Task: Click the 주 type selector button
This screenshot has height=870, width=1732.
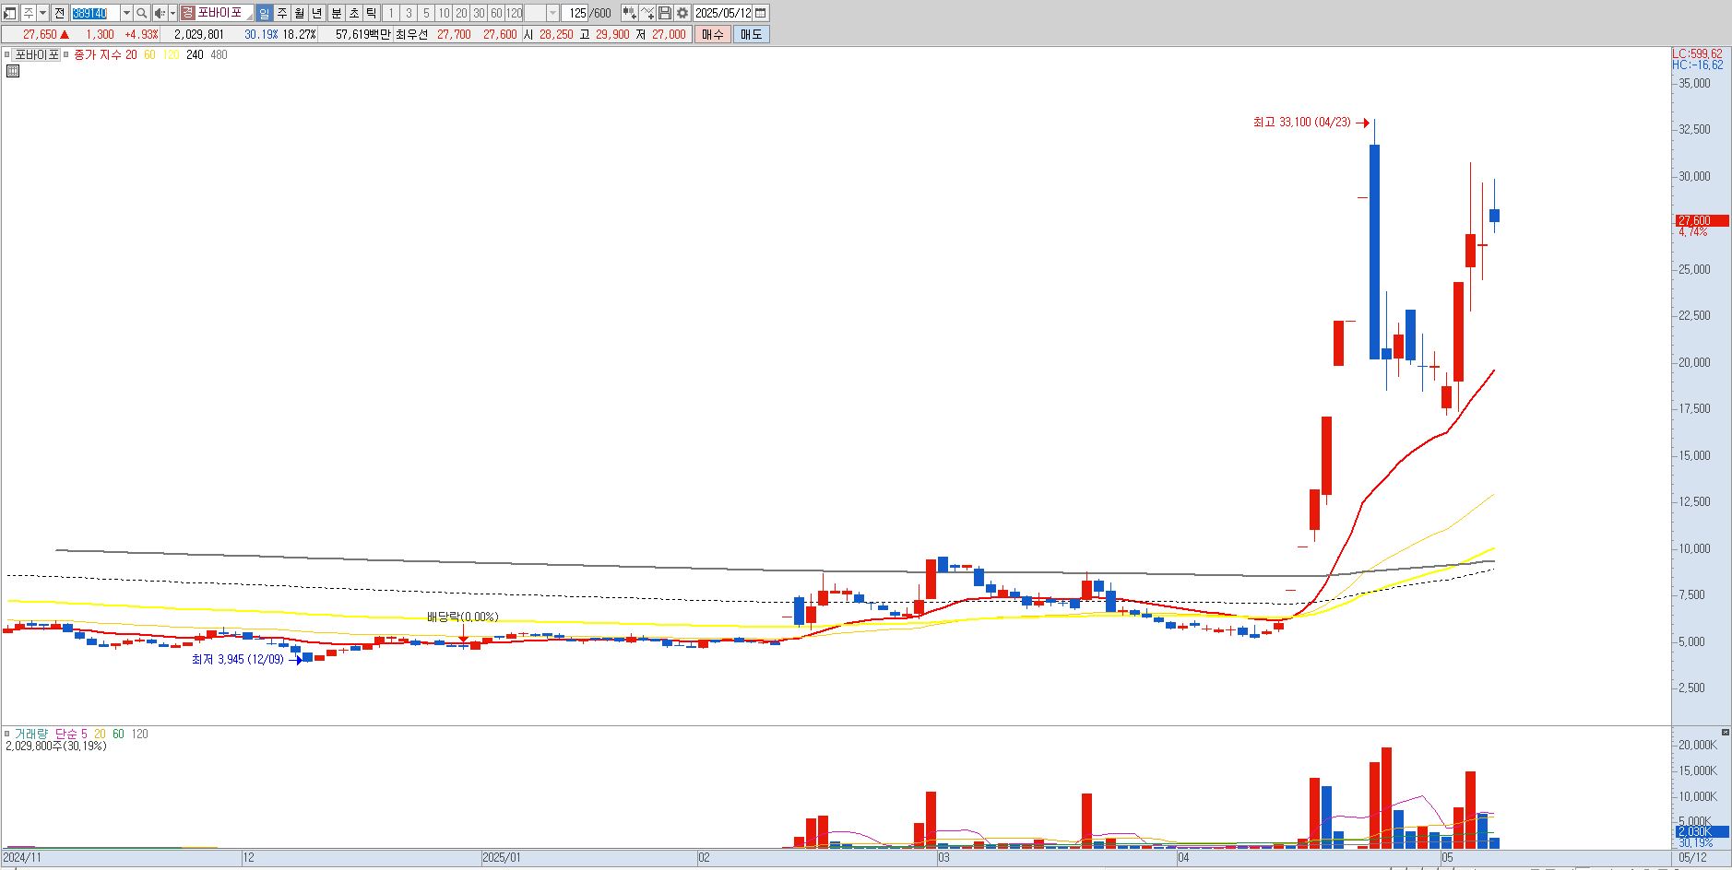Action: point(29,13)
